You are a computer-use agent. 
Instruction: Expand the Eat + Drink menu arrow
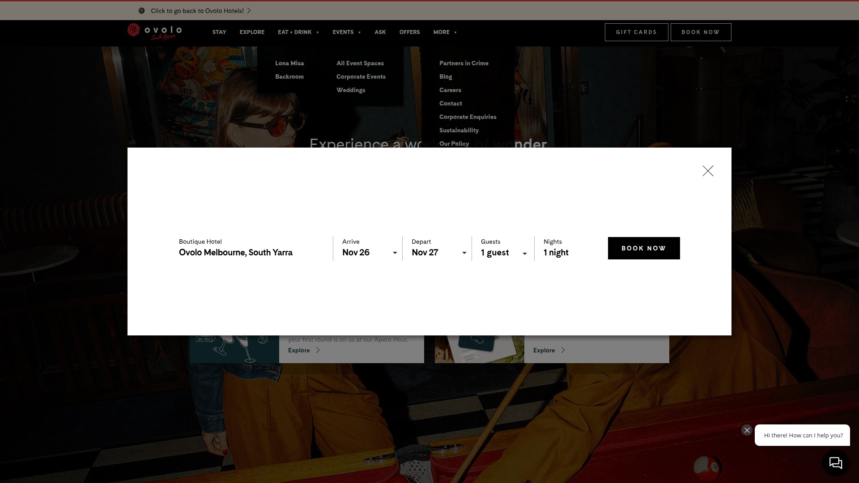(x=318, y=33)
